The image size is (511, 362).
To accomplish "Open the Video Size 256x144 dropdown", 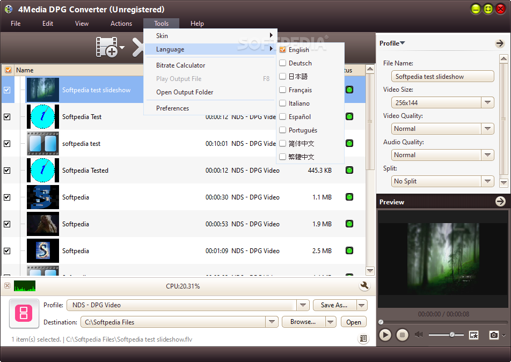I will click(487, 102).
